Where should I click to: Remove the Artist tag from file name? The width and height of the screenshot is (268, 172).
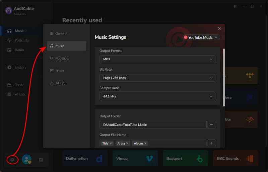pos(127,143)
